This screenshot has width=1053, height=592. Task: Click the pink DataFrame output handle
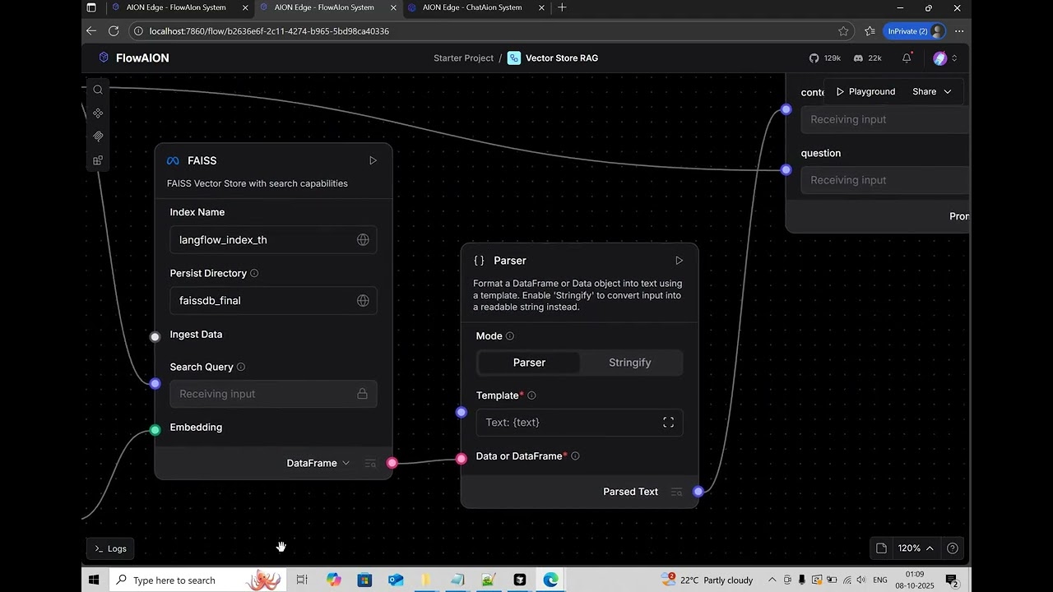(x=392, y=463)
